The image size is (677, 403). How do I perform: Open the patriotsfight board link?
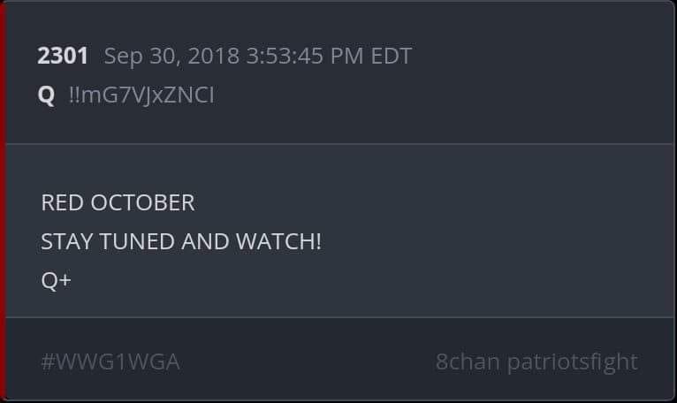(573, 362)
